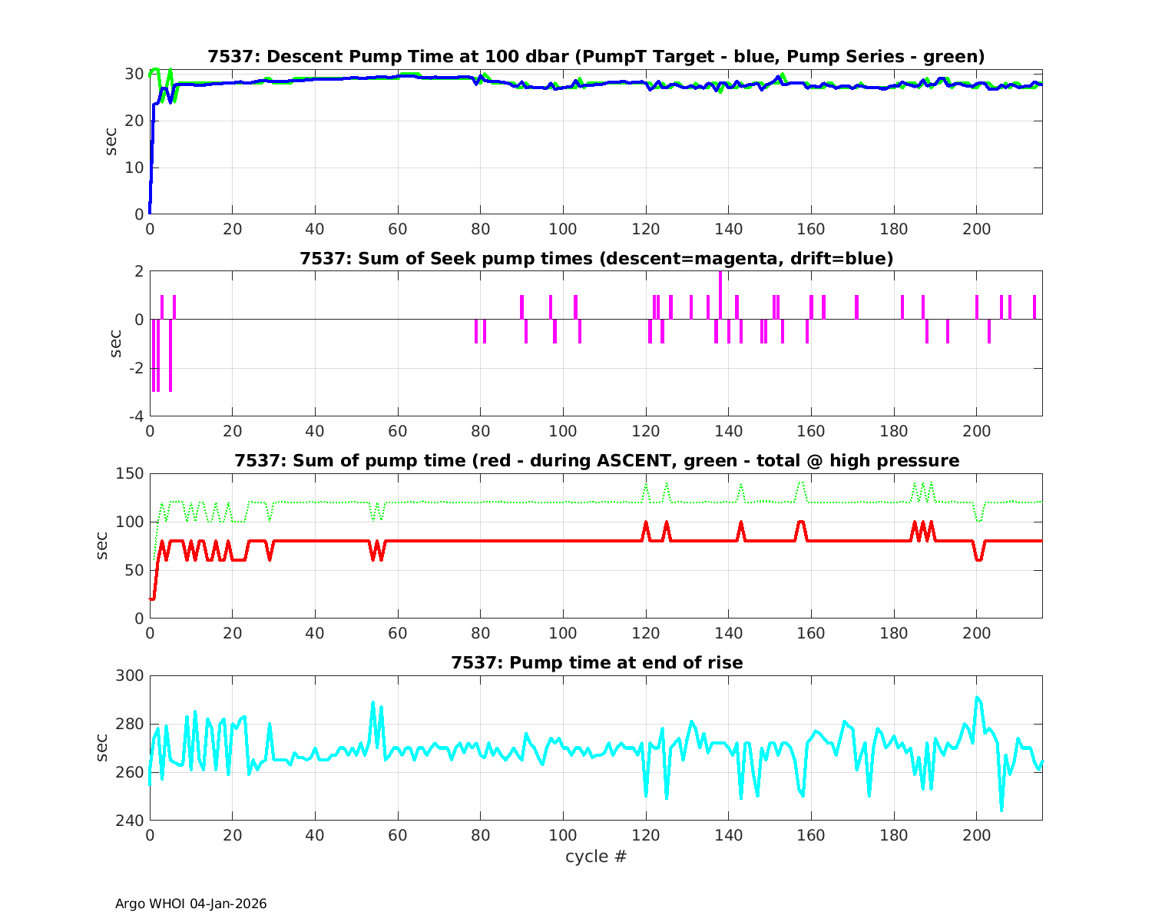Screen dimensions: 1152x922
Task: Click the '-4' y-axis tick label
Action: 135,416
